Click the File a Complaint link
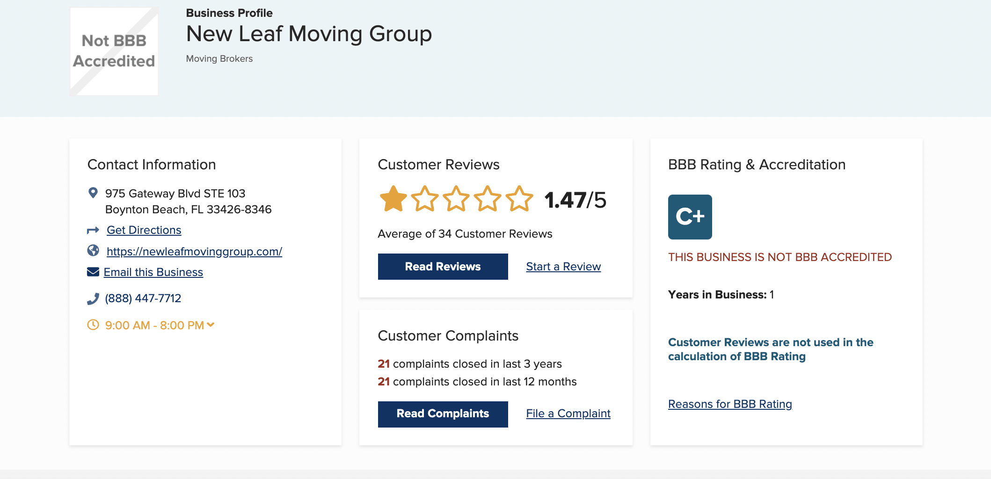Image resolution: width=991 pixels, height=479 pixels. pos(568,414)
